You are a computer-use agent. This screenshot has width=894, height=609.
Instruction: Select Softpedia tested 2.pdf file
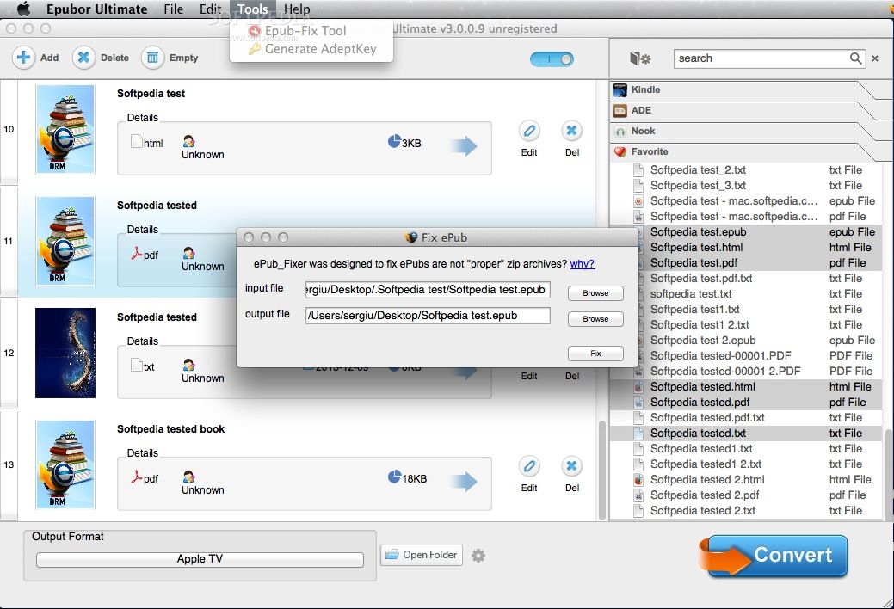(746, 495)
